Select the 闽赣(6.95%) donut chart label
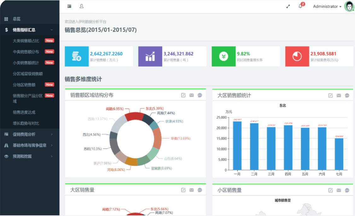 [x=115, y=109]
